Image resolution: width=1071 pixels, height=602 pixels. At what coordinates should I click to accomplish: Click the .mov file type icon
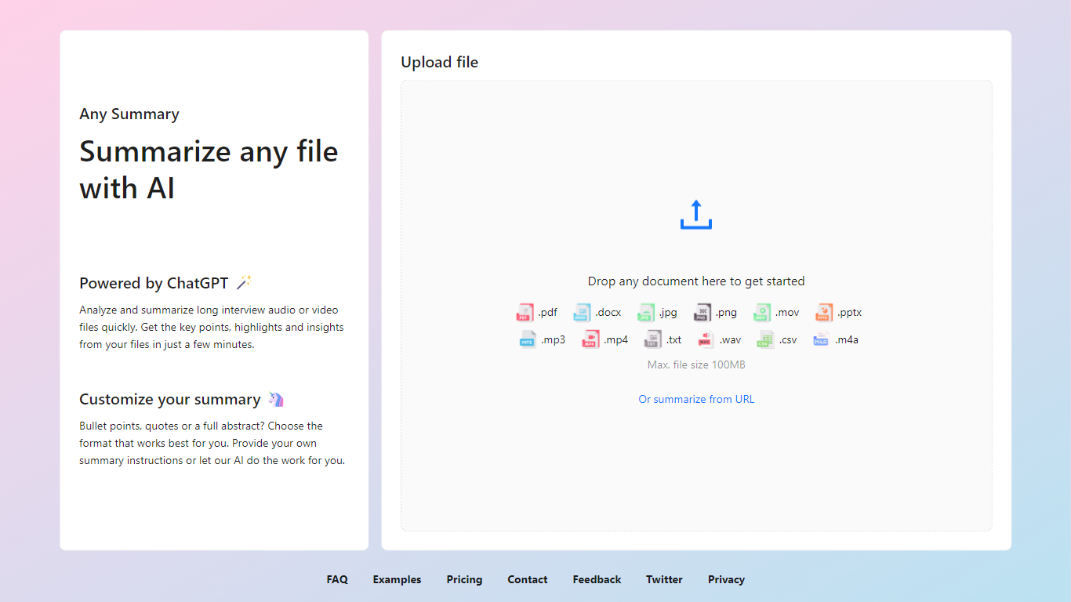(762, 313)
